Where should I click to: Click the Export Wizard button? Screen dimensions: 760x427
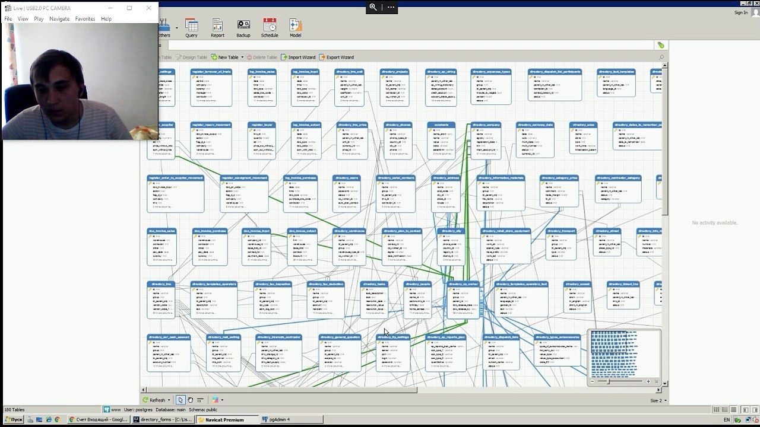[x=336, y=58]
